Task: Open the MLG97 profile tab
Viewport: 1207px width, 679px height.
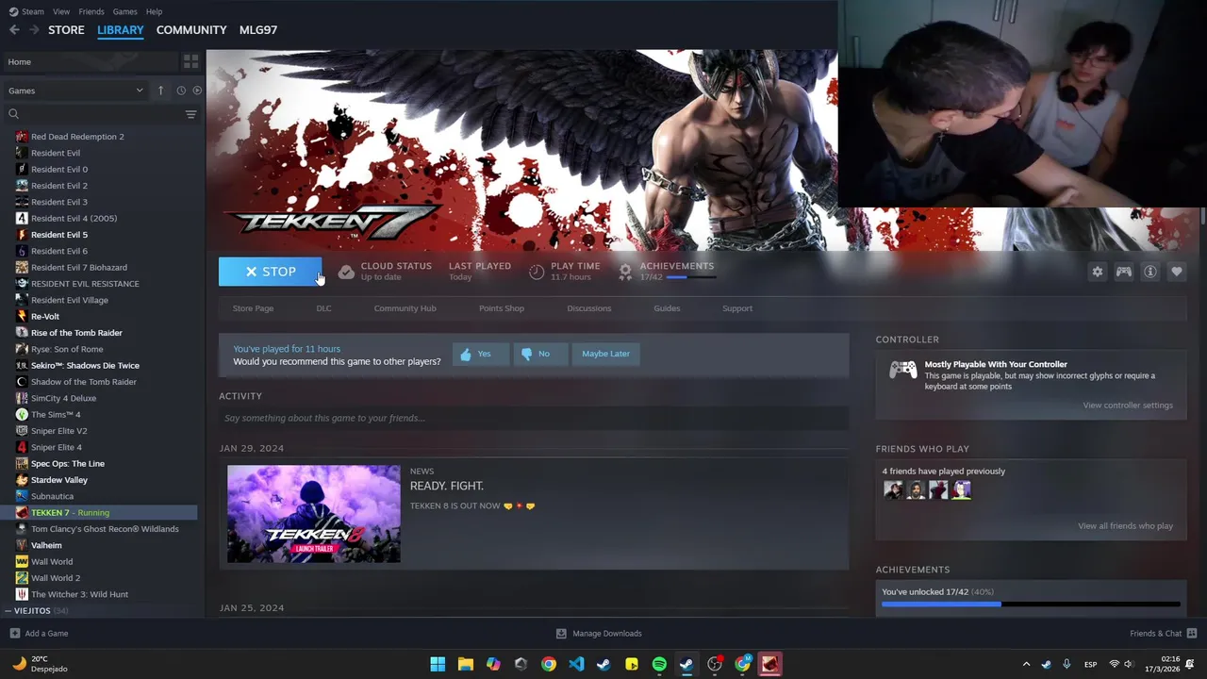Action: (258, 30)
